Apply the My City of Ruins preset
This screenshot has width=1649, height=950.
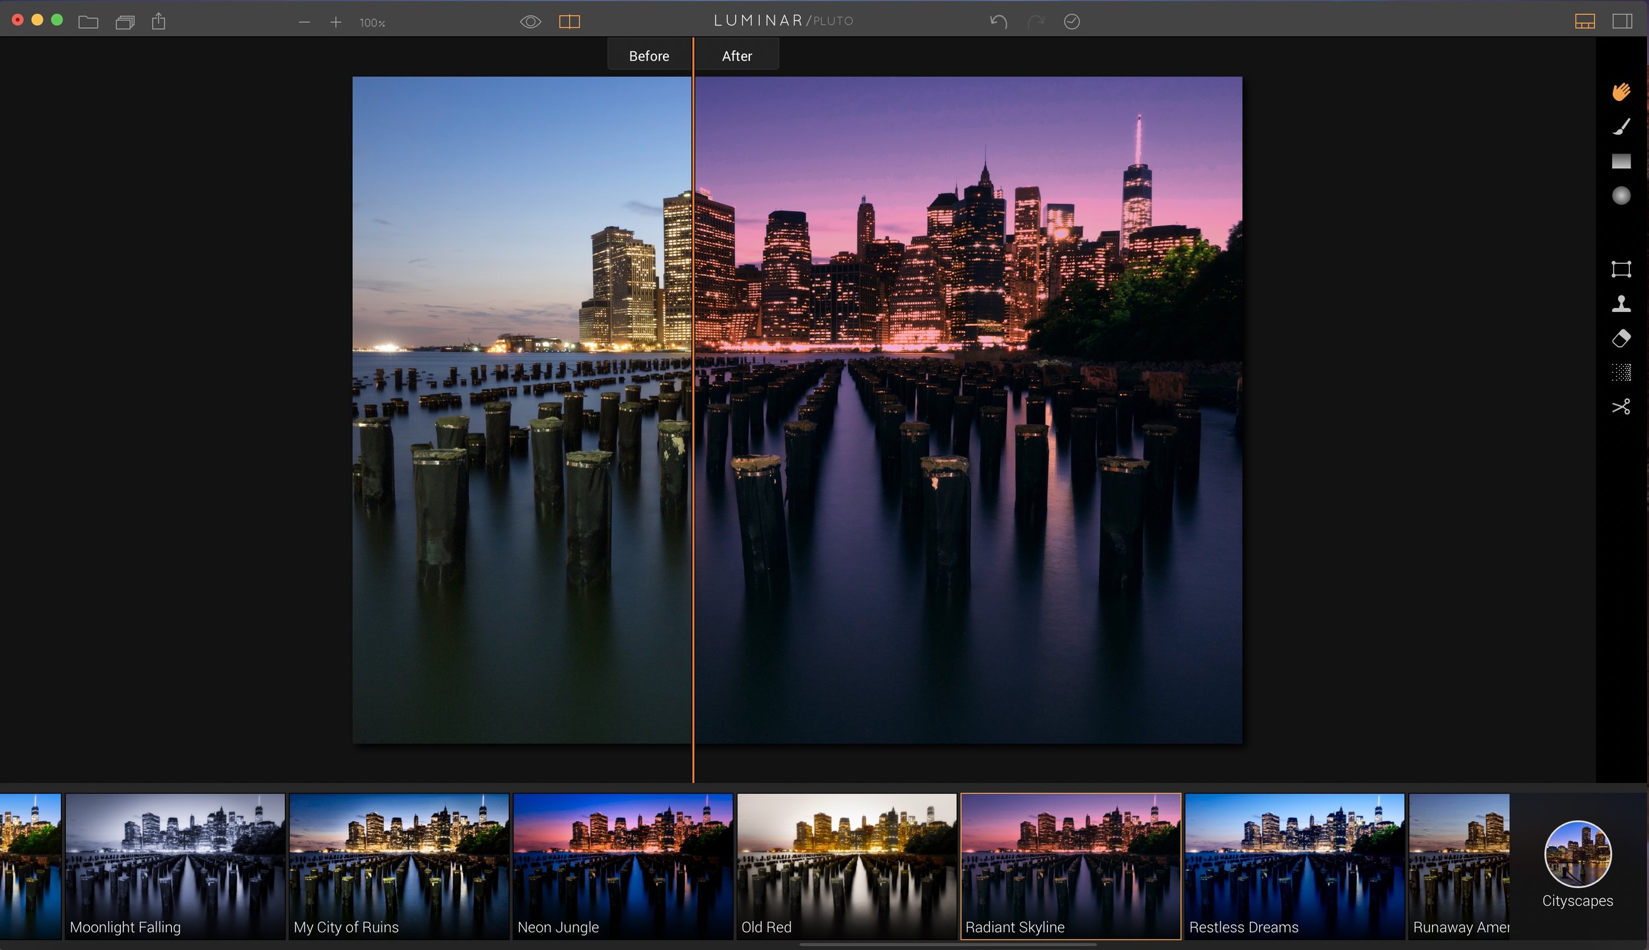(x=399, y=866)
